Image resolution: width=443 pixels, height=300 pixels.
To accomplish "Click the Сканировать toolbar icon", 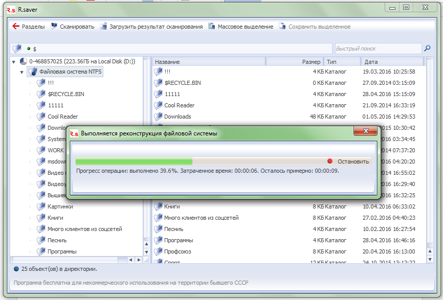I will [54, 27].
